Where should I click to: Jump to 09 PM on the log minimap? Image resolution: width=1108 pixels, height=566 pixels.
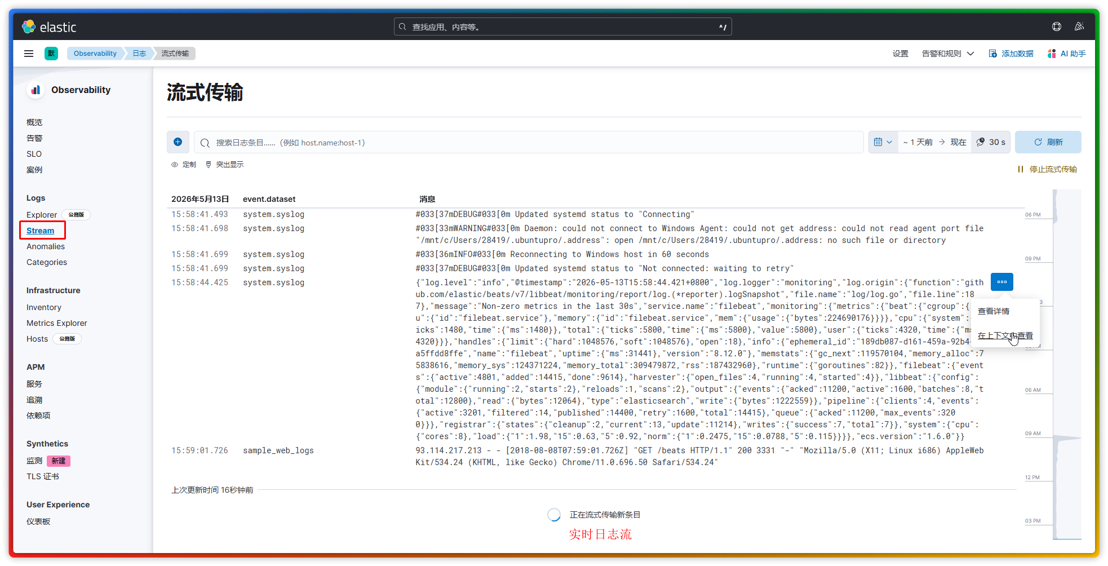coord(1032,259)
